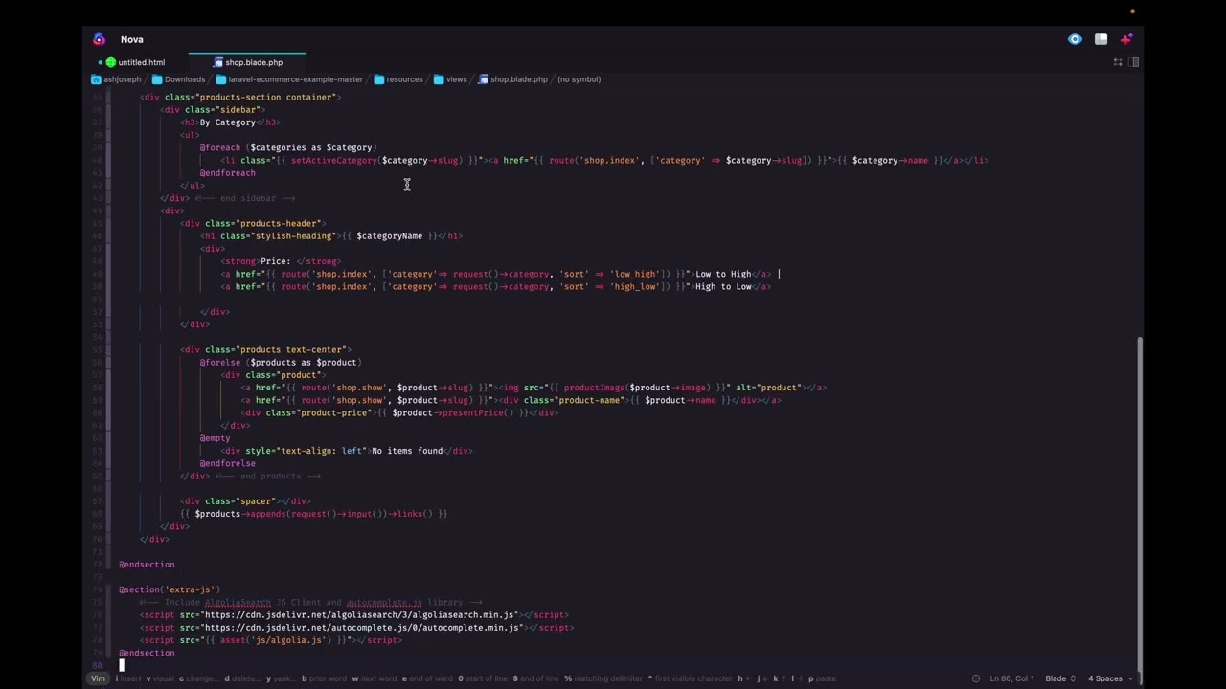Click the "@section('extra-js')" line
This screenshot has width=1226, height=689.
[170, 589]
